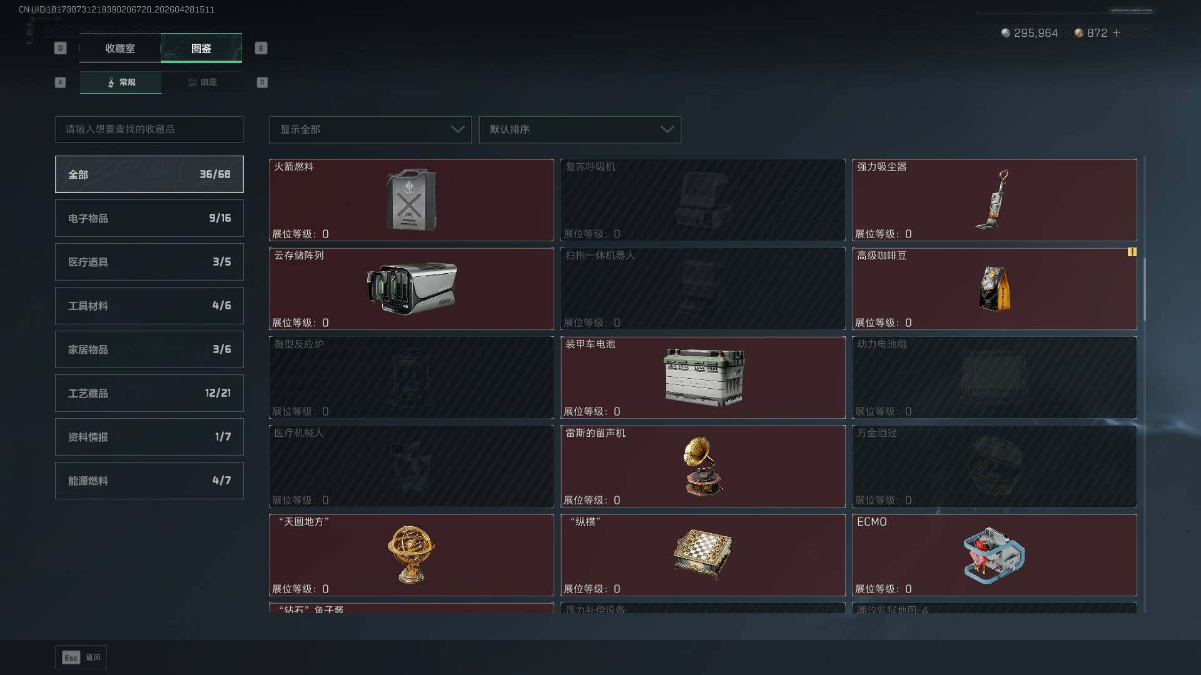
Task: Focus the 请输入想要查找的收藏品 search field
Action: (x=149, y=129)
